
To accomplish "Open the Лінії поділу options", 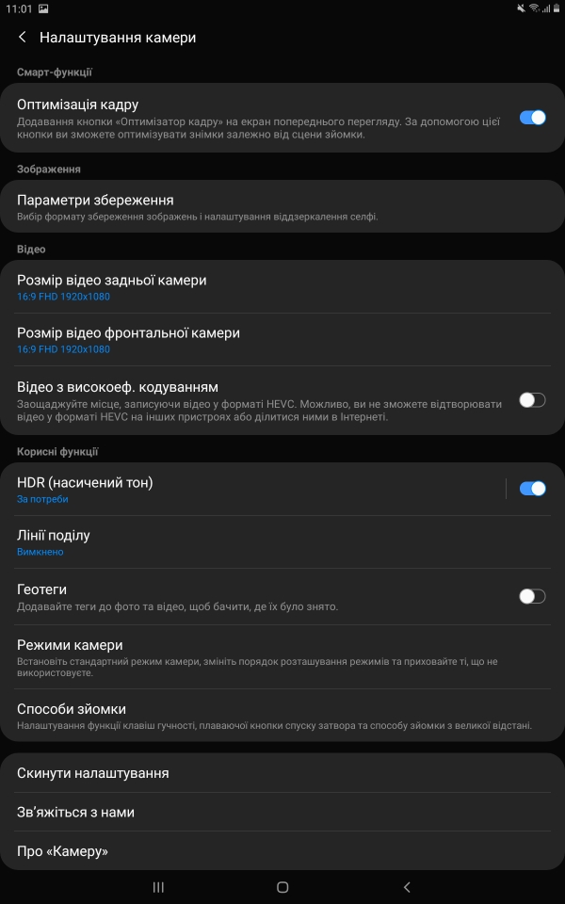I will point(282,542).
